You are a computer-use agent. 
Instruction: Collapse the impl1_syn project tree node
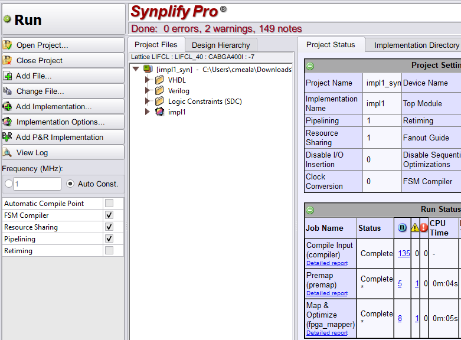(x=136, y=69)
